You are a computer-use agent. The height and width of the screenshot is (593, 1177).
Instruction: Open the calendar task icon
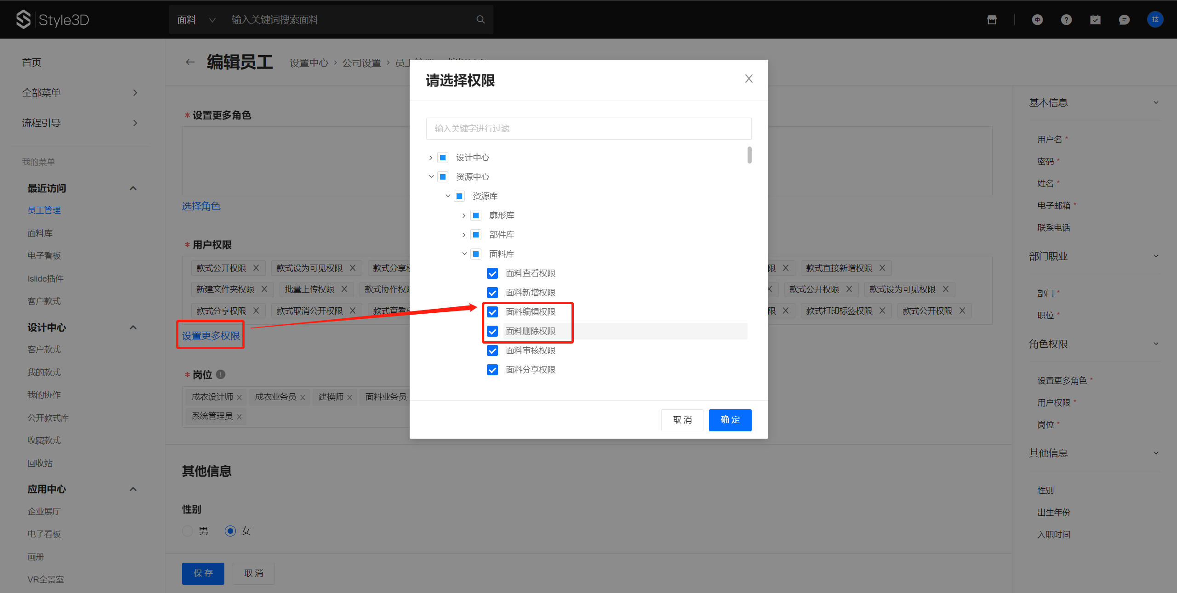1095,19
